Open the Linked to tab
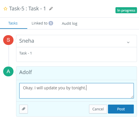This screenshot has width=139, height=119. [42, 23]
